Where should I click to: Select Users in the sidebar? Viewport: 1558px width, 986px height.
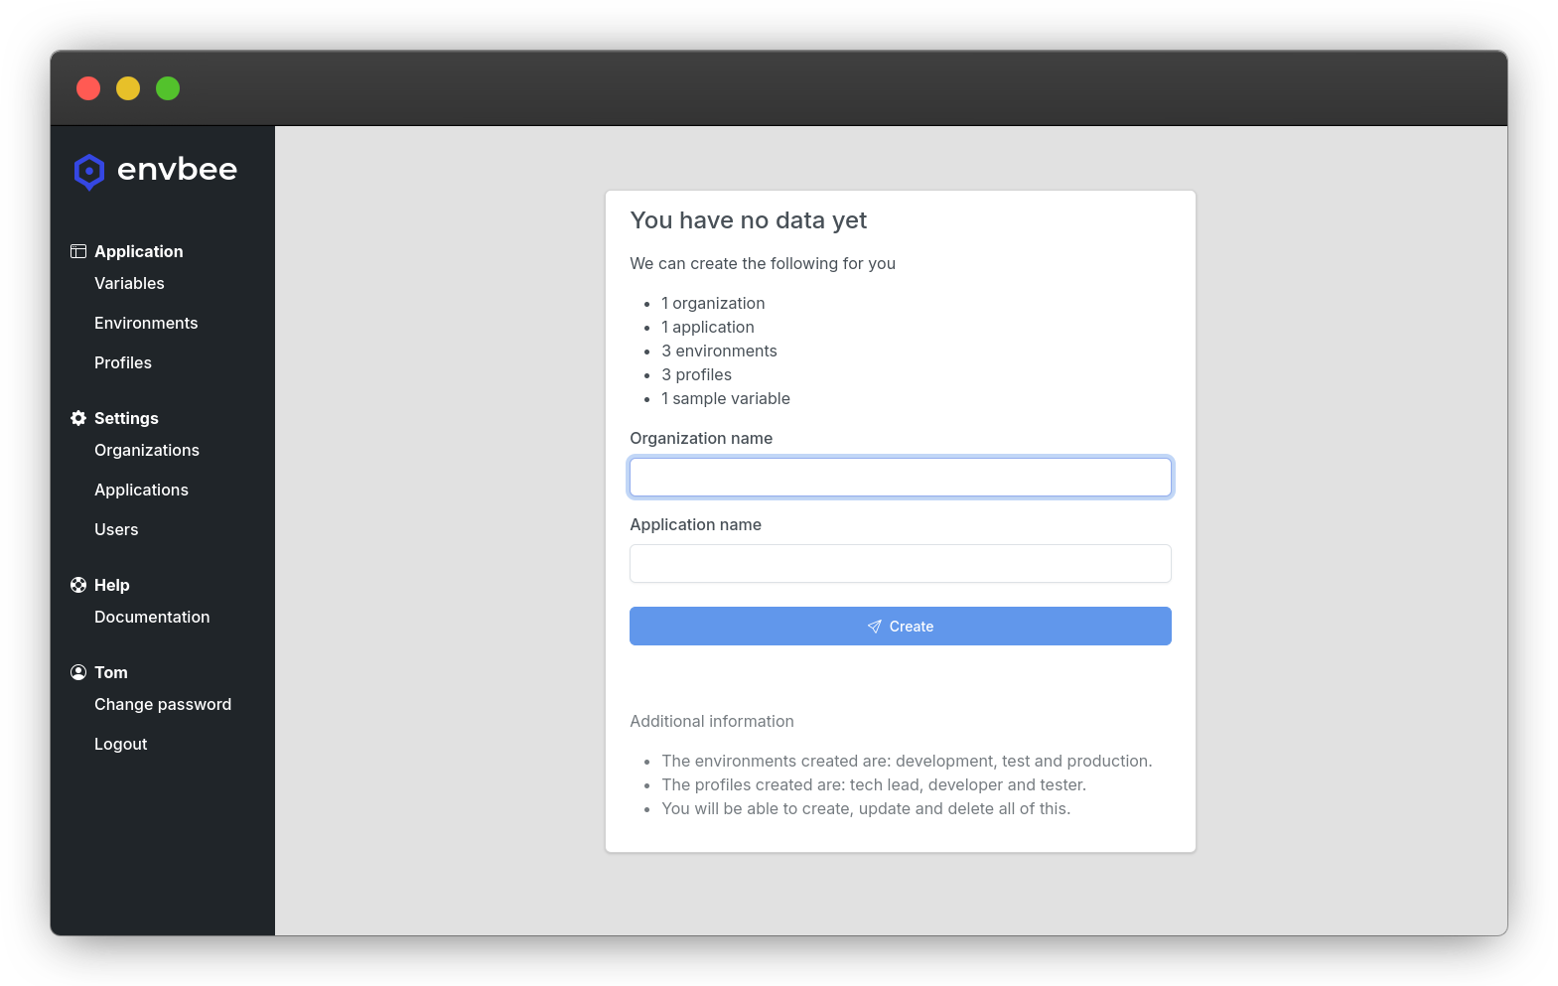[116, 529]
